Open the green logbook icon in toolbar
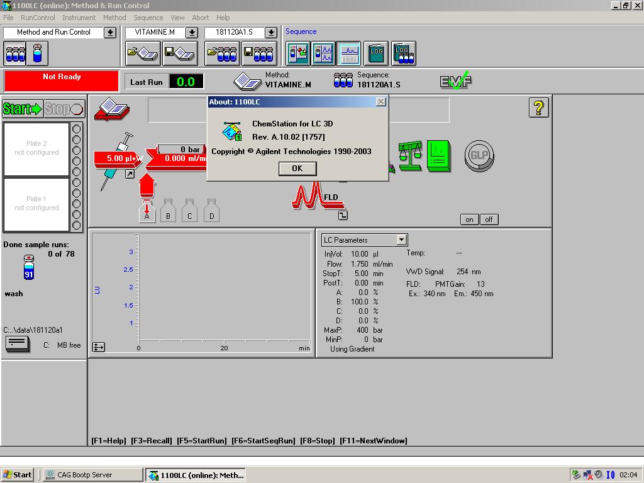Viewport: 644px width, 483px height. pos(376,53)
